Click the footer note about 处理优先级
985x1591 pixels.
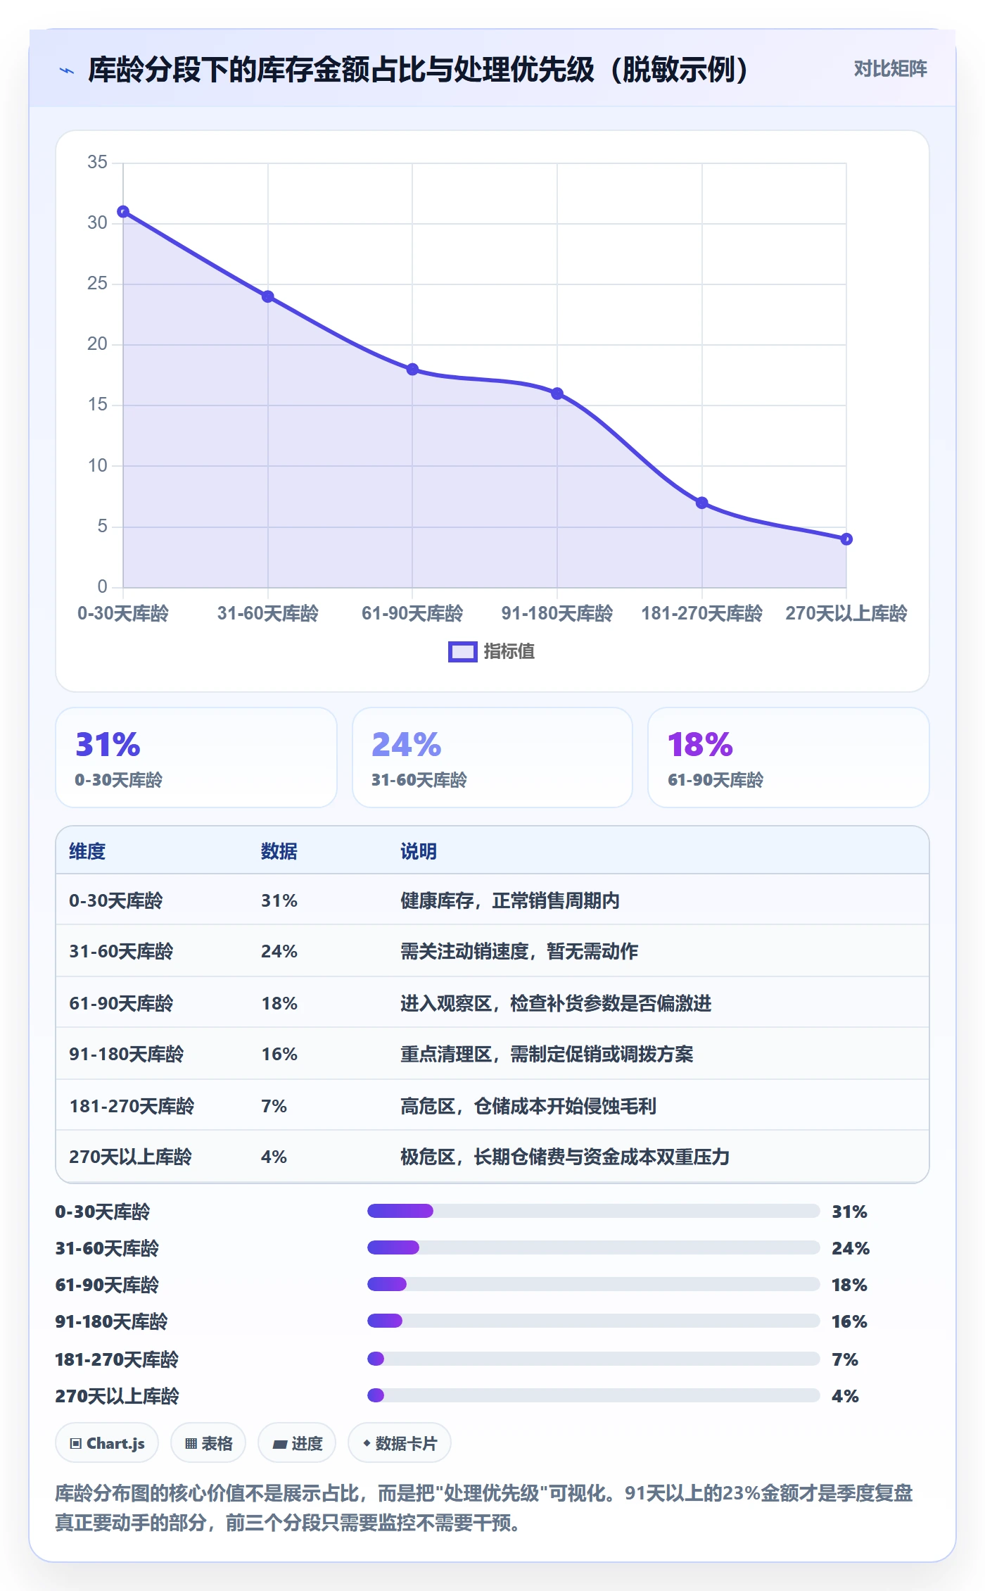pos(484,1507)
